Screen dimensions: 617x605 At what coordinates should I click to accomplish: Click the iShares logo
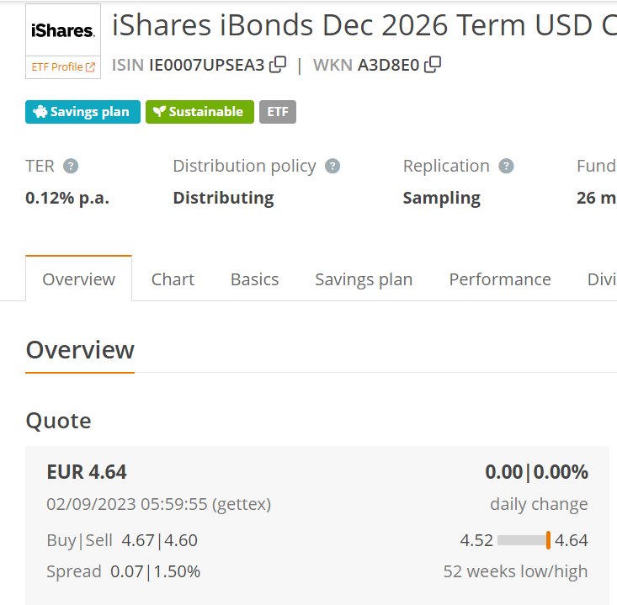[x=63, y=30]
